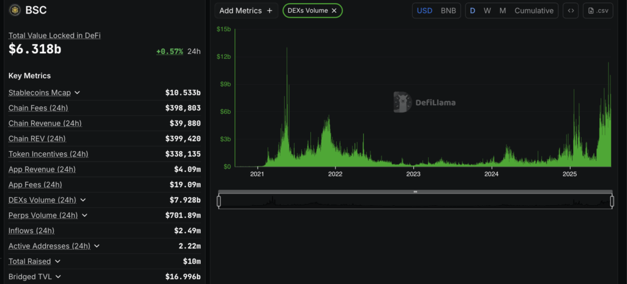Click the $6.318b TVL value

pyautogui.click(x=35, y=49)
